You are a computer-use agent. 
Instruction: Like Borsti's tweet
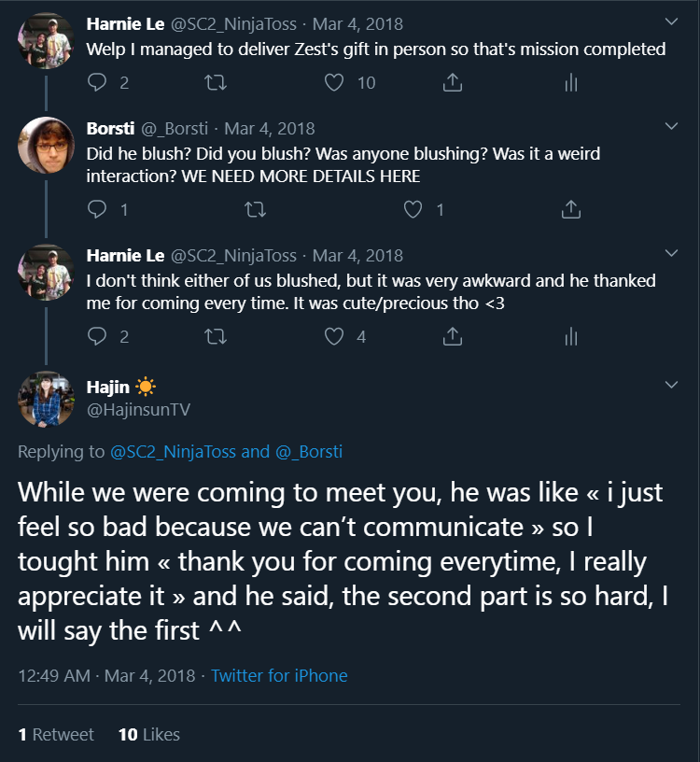pyautogui.click(x=413, y=209)
